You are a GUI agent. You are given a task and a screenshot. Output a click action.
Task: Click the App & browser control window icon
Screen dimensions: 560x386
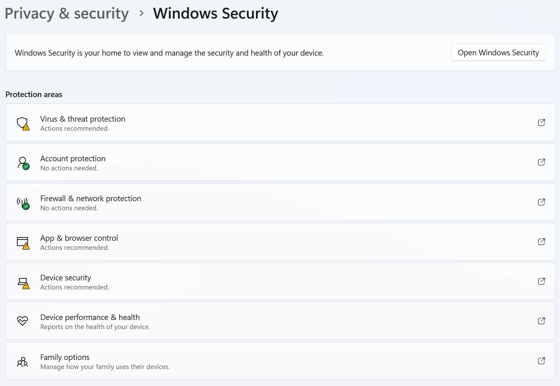click(23, 243)
